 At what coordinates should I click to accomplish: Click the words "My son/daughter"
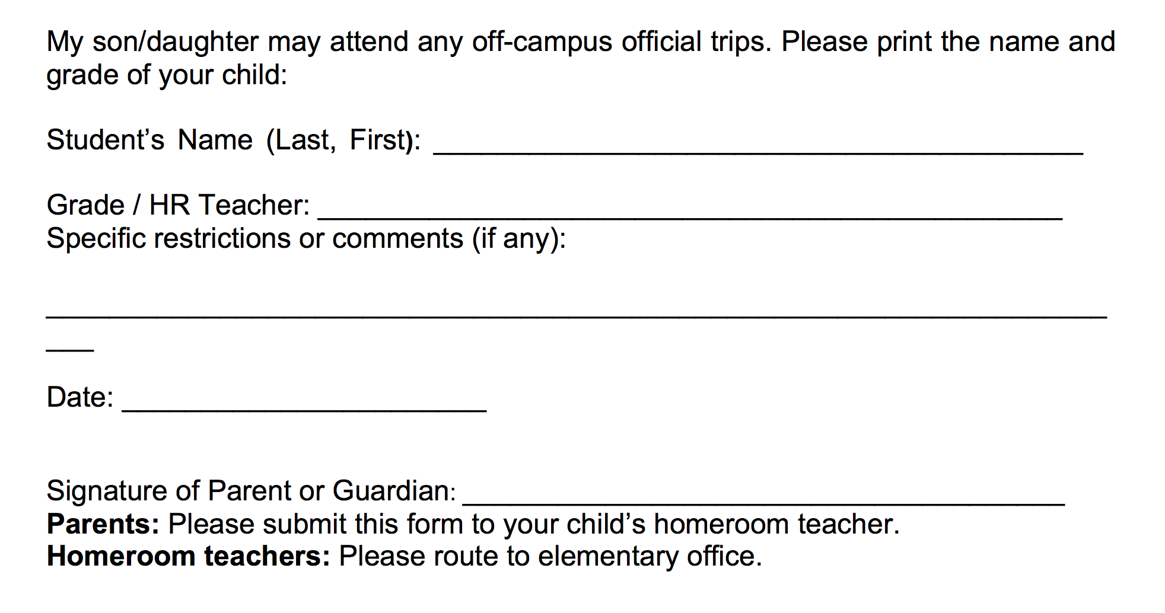152,42
